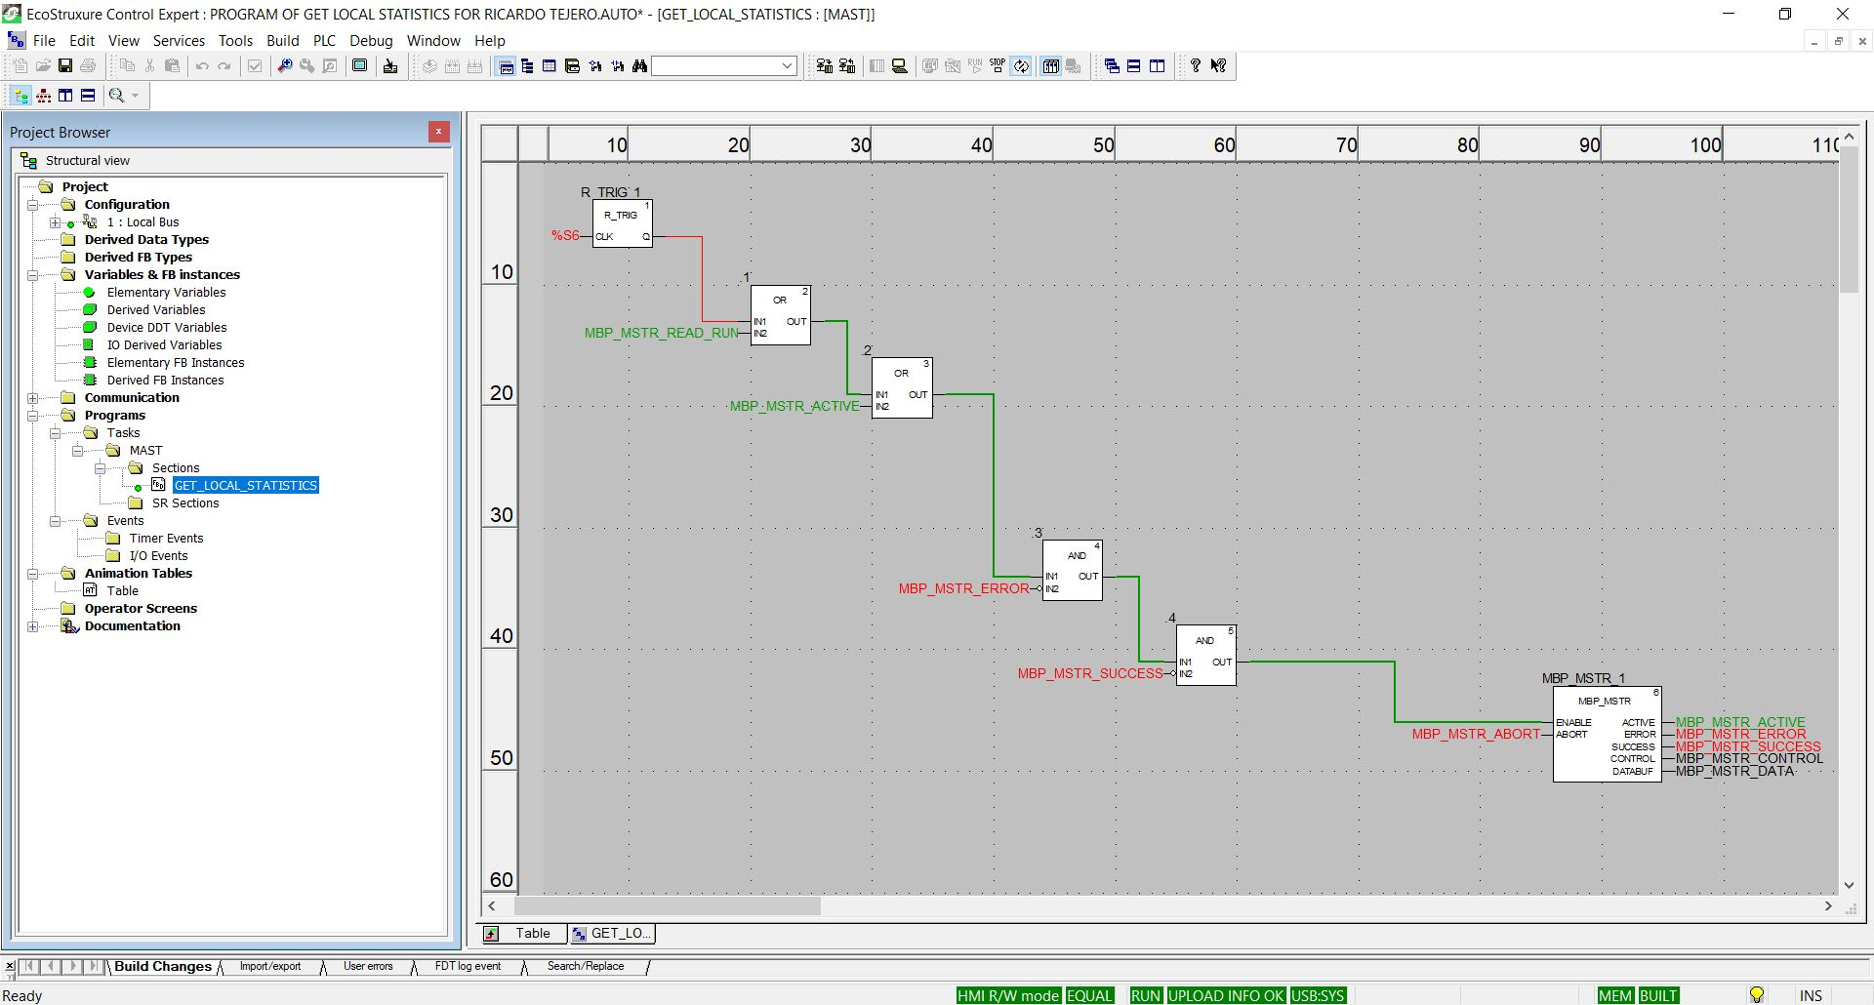Click the status bar light bulb icon
Screen dimensions: 1874x1005
pyautogui.click(x=1757, y=995)
